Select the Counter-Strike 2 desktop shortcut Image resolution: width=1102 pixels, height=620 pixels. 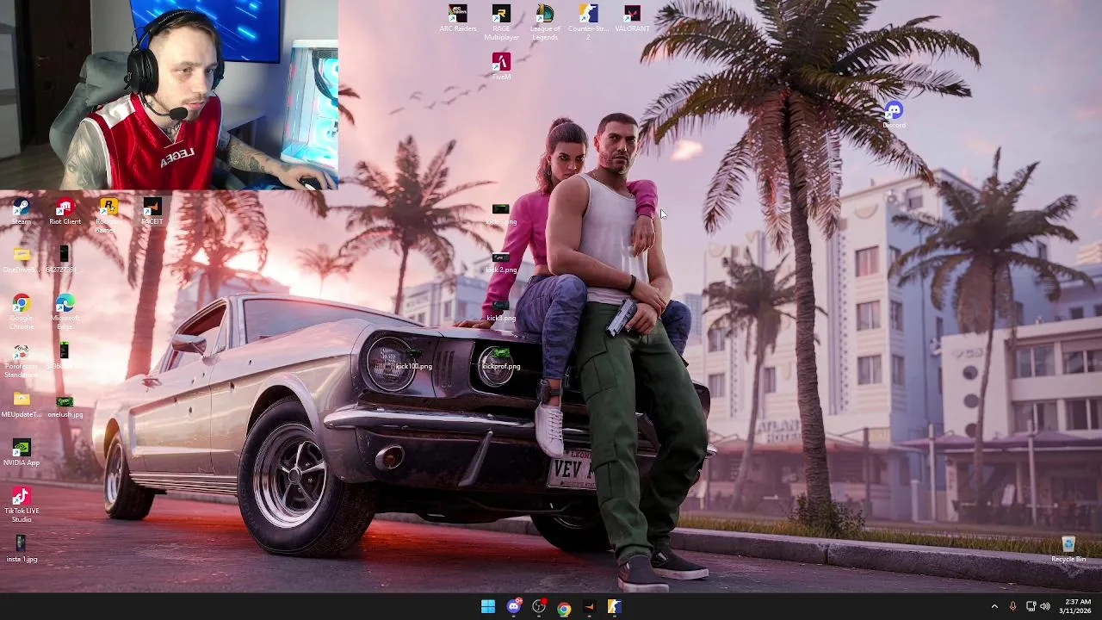click(x=588, y=22)
